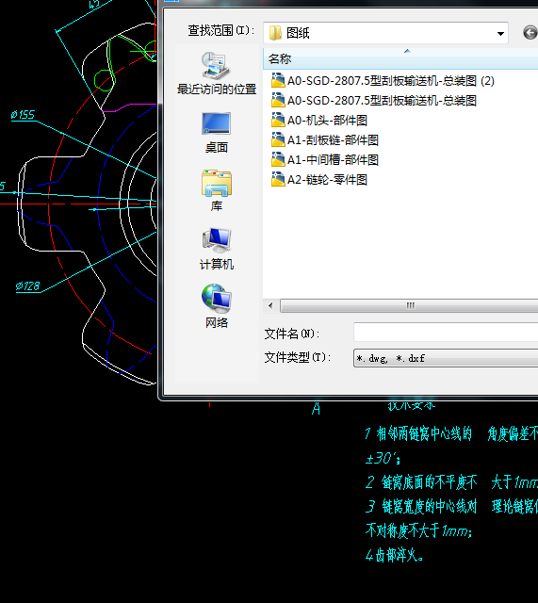Click the 4 齿部淬火 note in drawing
Screen dimensions: 538x603
[394, 555]
